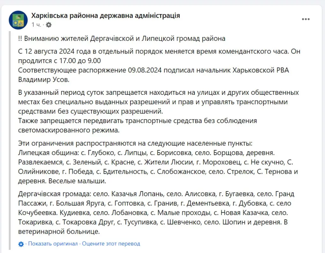Screen dimensions: 325x253
Task: Open post actions via the ellipsis icon
Action: pyautogui.click(x=305, y=20)
